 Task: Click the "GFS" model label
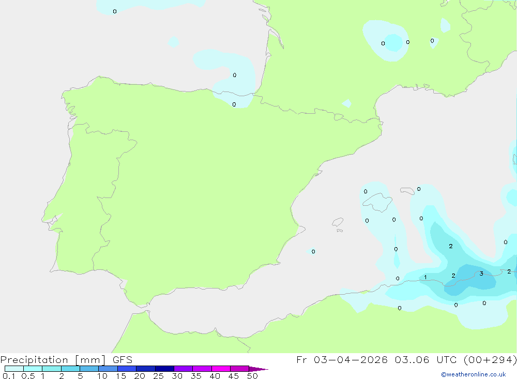click(123, 360)
